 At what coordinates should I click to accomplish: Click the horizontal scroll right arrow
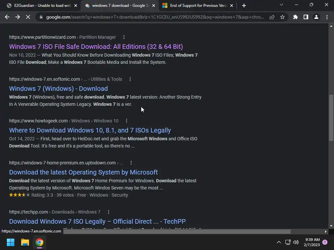[326, 231]
